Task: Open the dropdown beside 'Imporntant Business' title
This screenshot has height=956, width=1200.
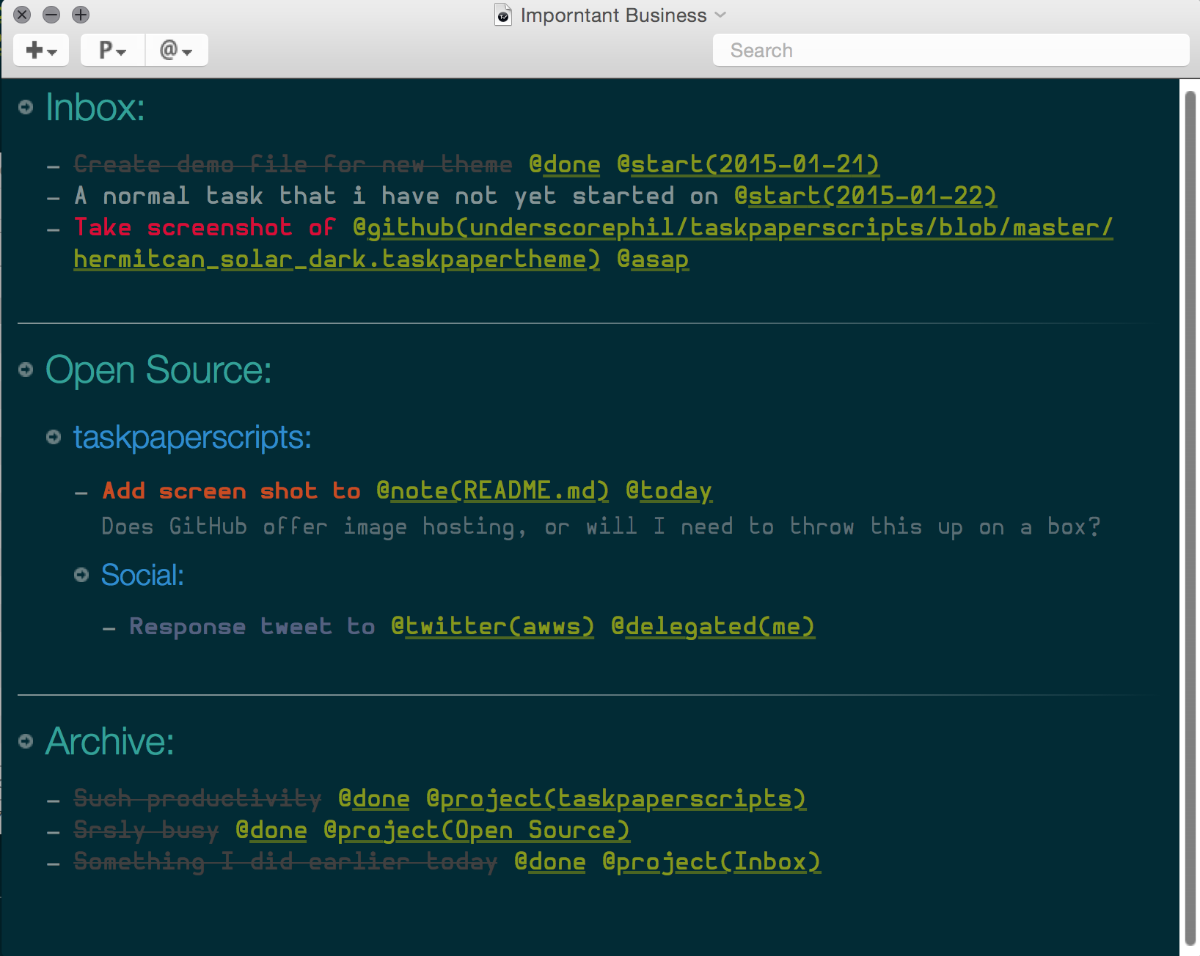Action: coord(720,15)
